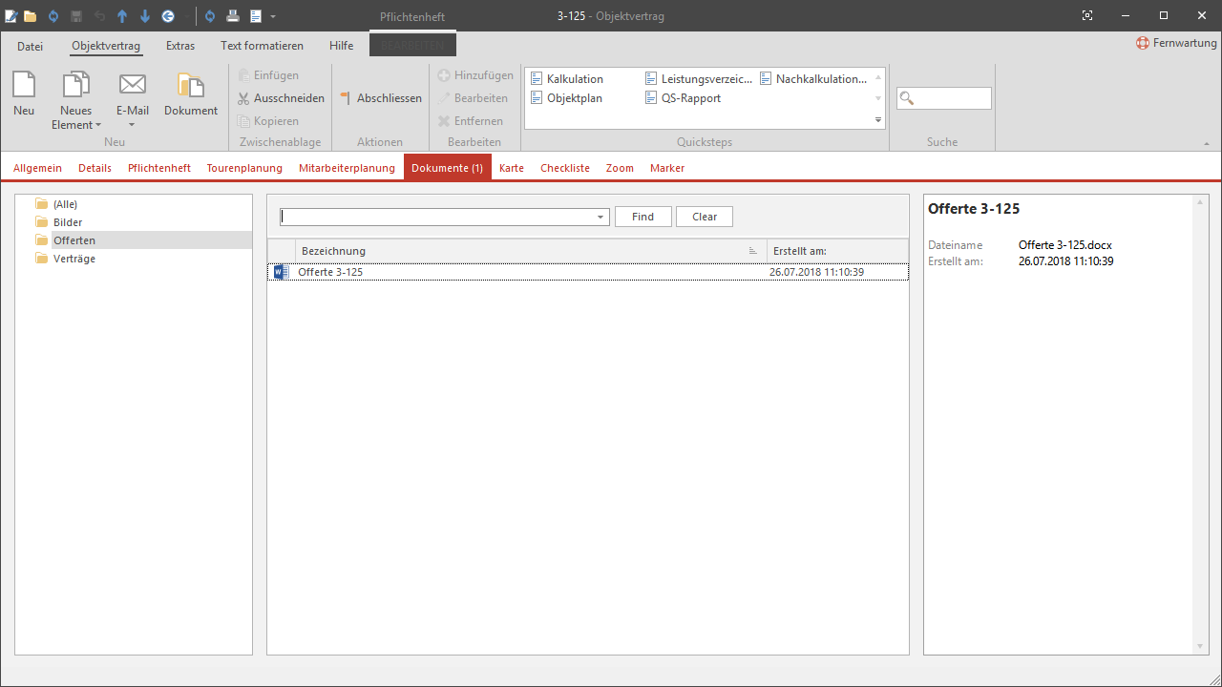Open the Extras menu

click(x=180, y=46)
